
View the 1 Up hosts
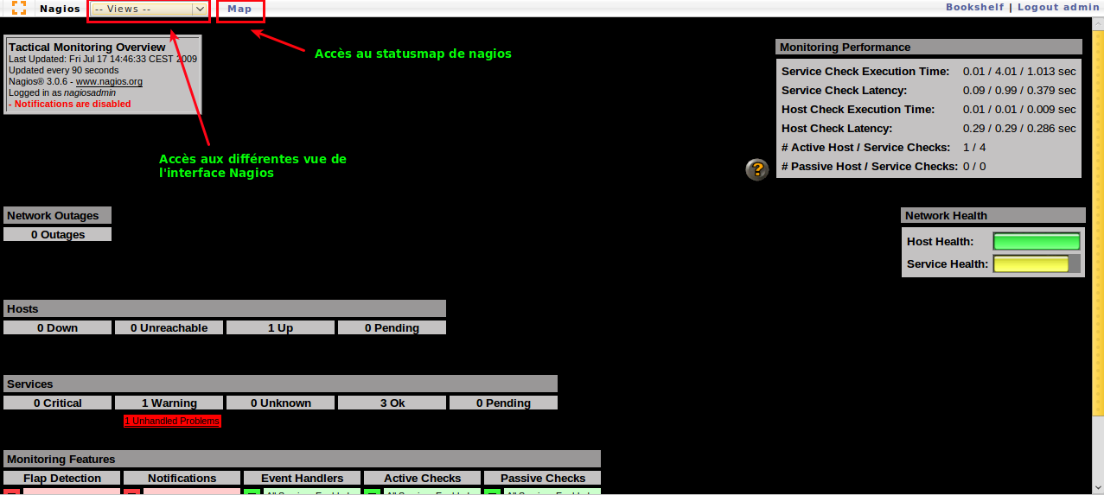point(280,328)
